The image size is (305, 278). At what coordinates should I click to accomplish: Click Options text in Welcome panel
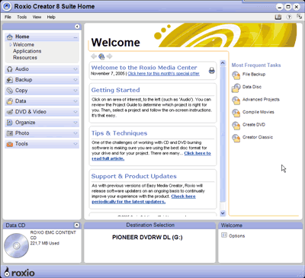coord(236,236)
